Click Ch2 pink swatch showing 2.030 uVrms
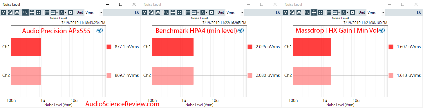Screen dimensions: 423x108 [x=250, y=76]
